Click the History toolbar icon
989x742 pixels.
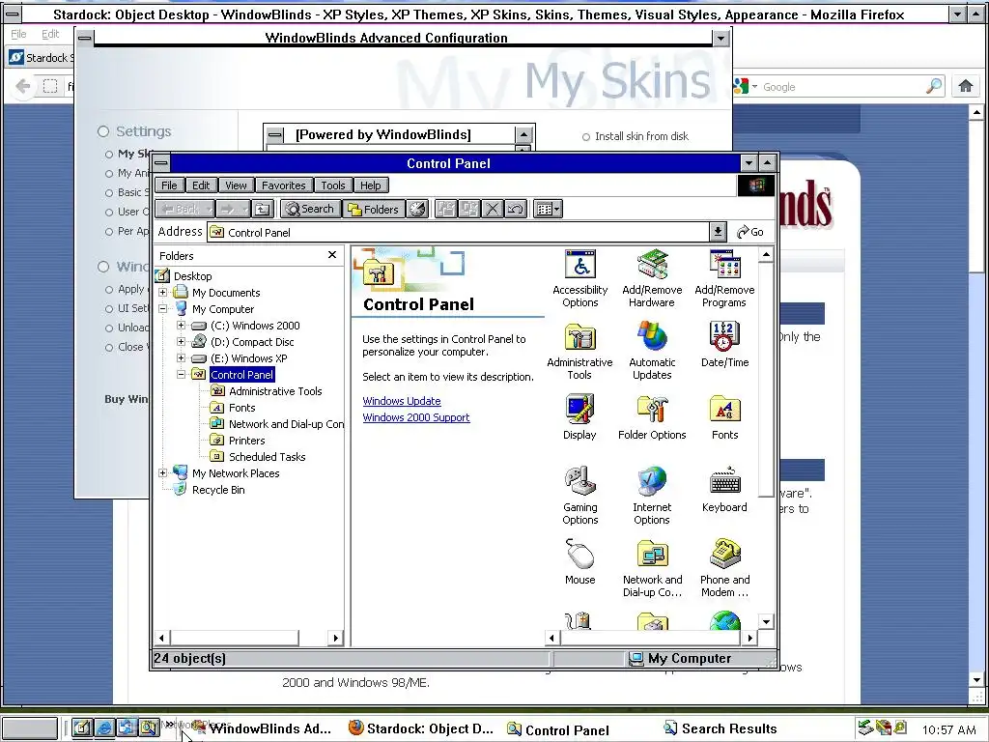[417, 209]
